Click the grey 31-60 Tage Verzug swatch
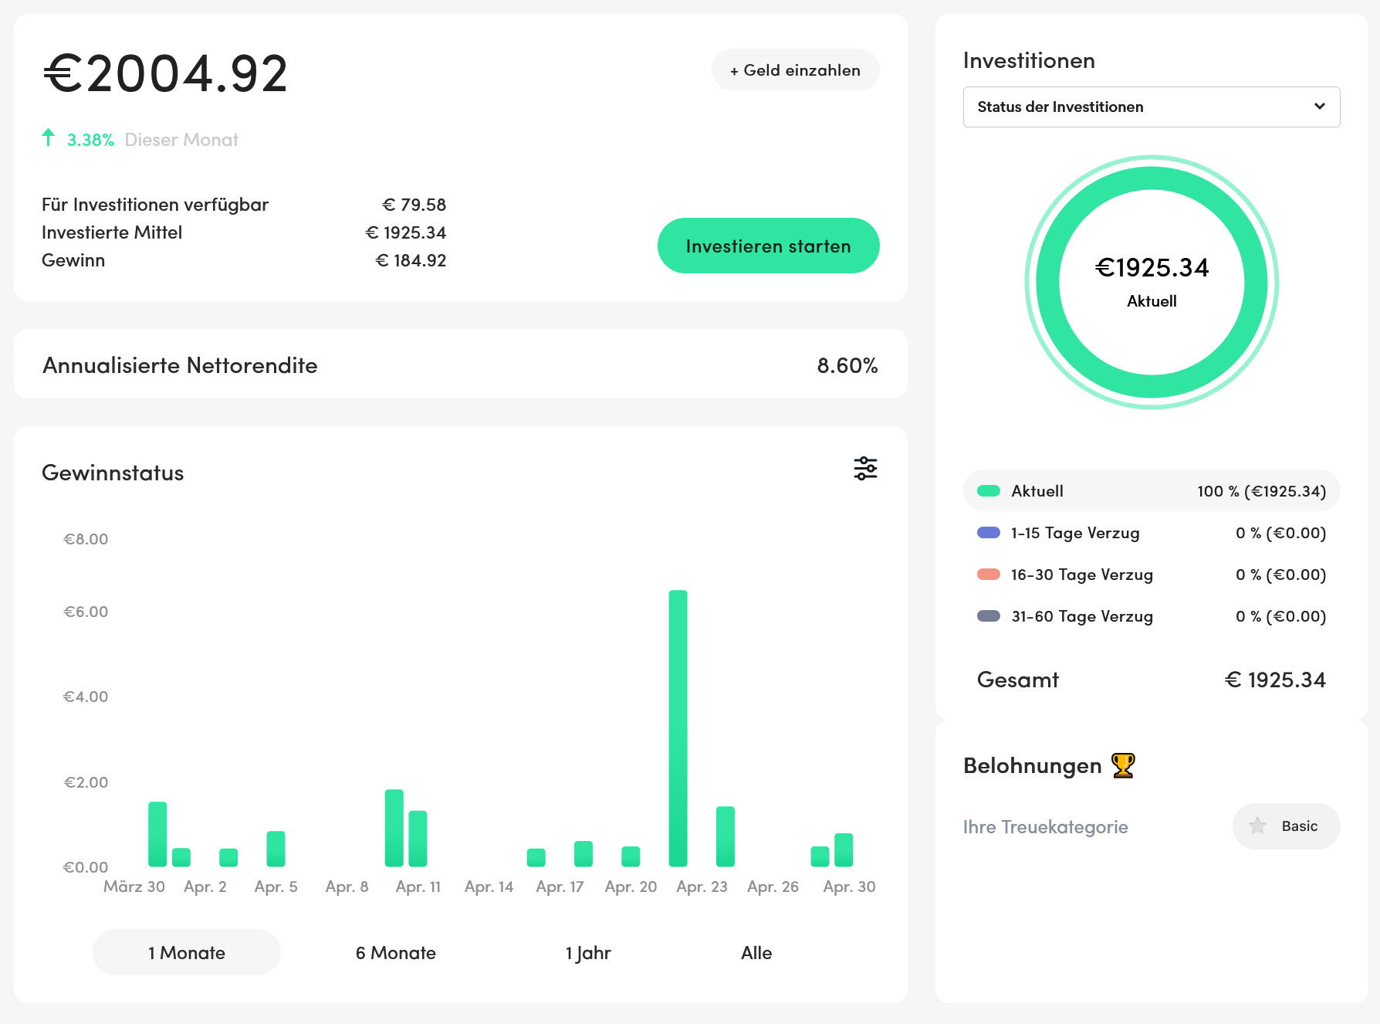1380x1024 pixels. click(989, 616)
